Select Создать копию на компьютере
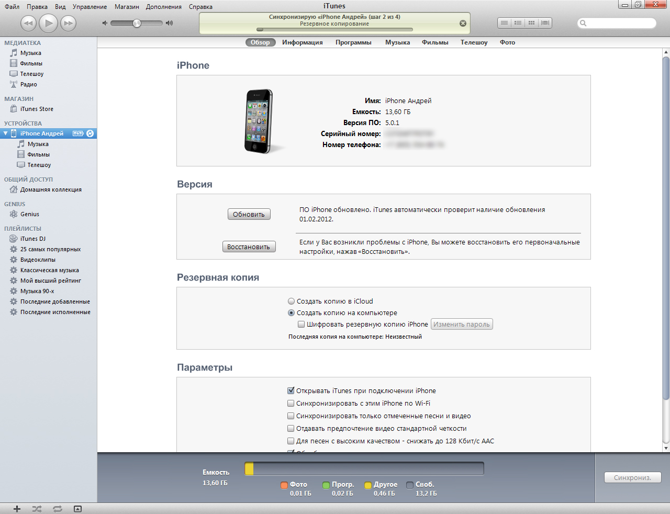 (292, 313)
